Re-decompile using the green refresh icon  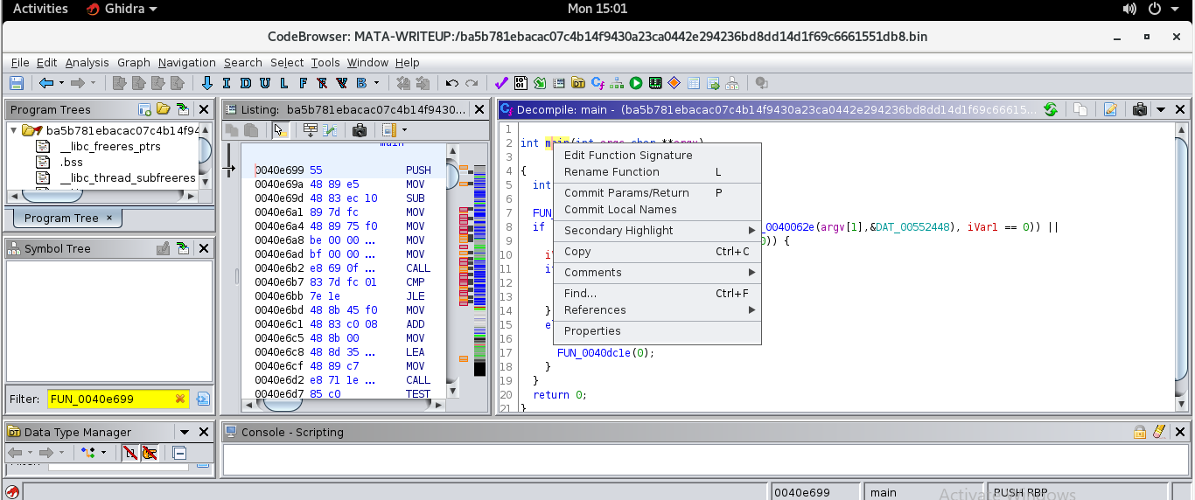(x=1051, y=109)
